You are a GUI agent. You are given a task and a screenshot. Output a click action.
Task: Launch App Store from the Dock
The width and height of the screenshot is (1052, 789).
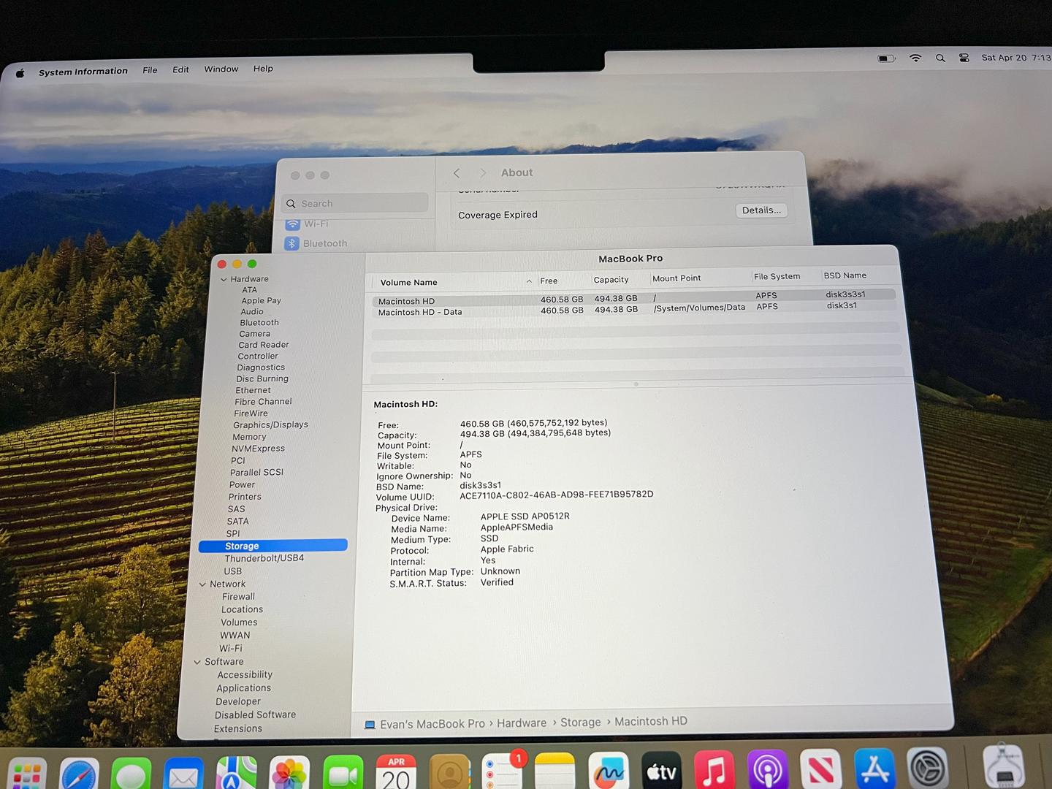coord(874,768)
